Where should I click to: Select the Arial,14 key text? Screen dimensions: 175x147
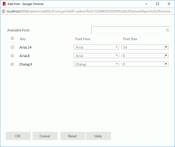(25, 47)
